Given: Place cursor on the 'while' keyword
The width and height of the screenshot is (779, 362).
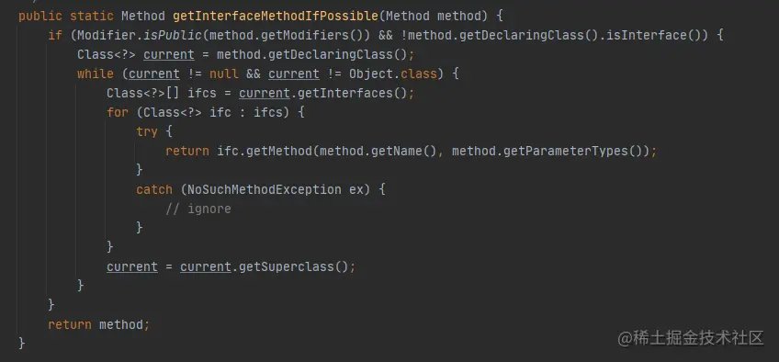Looking at the screenshot, I should [x=96, y=74].
